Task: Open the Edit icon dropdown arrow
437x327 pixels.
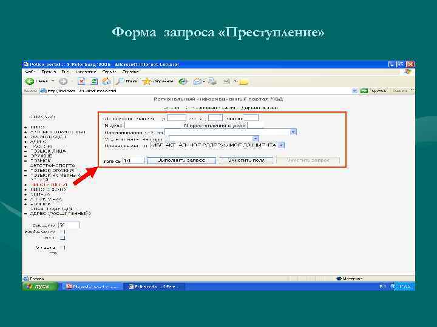Action: (235, 81)
